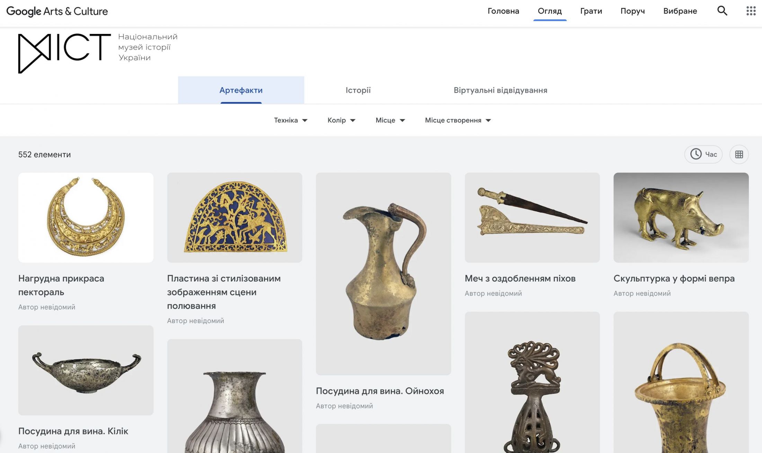Viewport: 762px width, 453px height.
Task: Click title Нагрудна прикраса пектораль
Action: point(61,285)
